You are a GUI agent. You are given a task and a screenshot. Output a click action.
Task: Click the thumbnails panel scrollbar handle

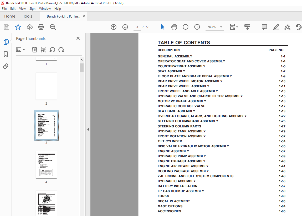(x=82, y=68)
